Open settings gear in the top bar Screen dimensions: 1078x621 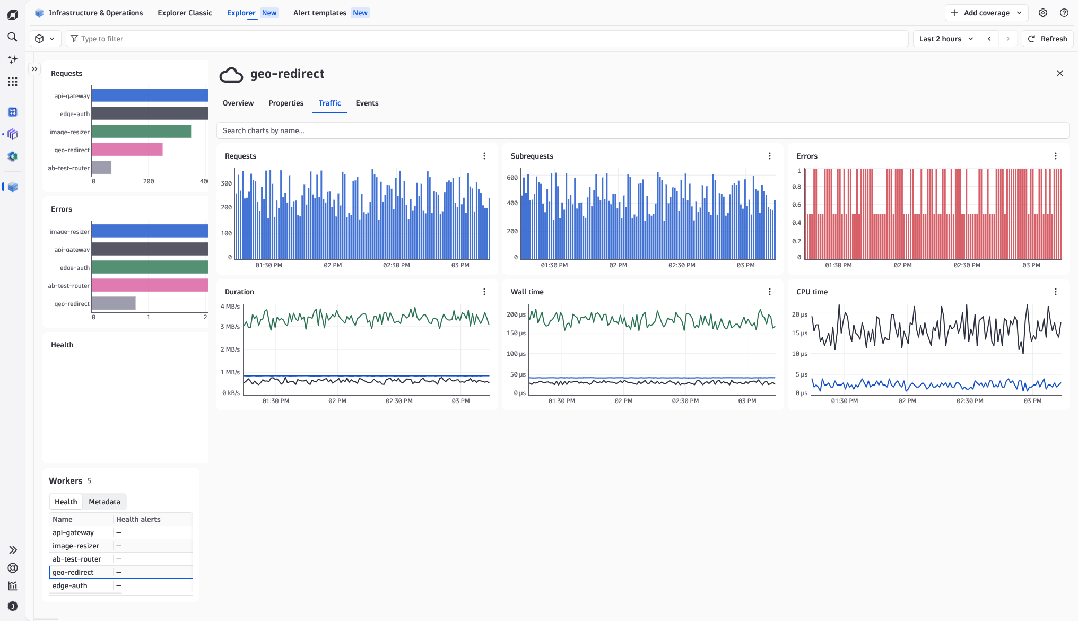[1043, 13]
